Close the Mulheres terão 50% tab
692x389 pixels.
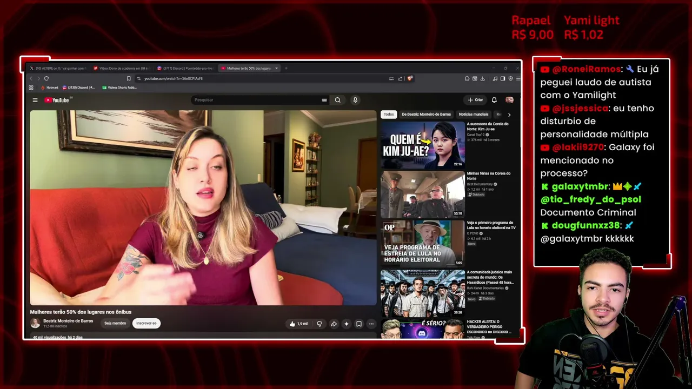tap(276, 68)
